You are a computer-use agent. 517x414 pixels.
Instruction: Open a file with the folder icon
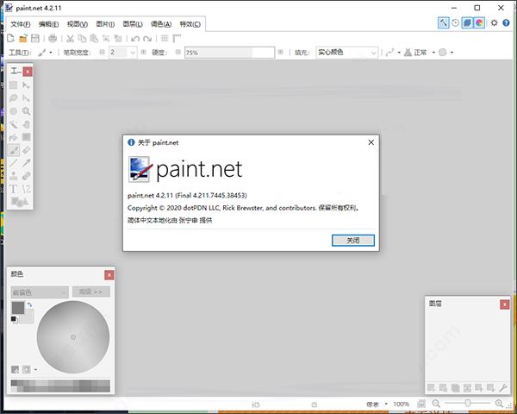[23, 38]
